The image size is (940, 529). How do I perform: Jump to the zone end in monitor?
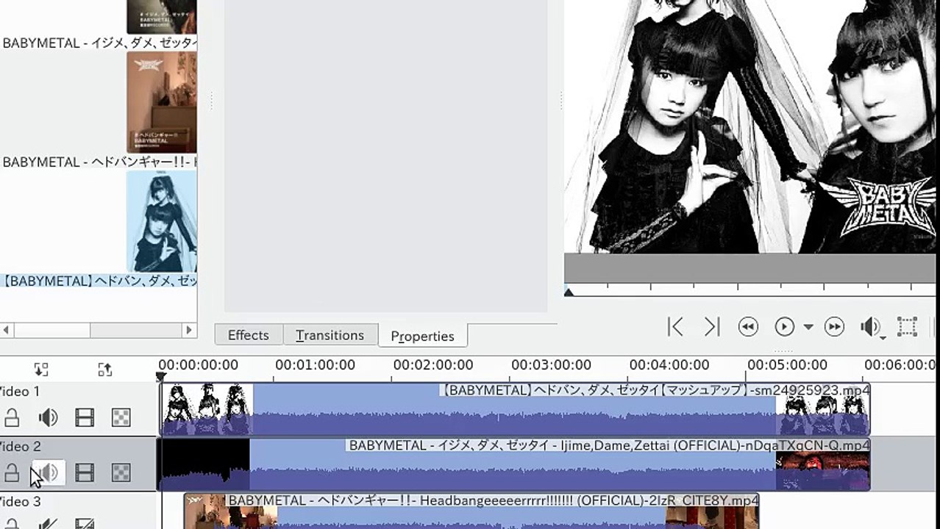click(712, 327)
